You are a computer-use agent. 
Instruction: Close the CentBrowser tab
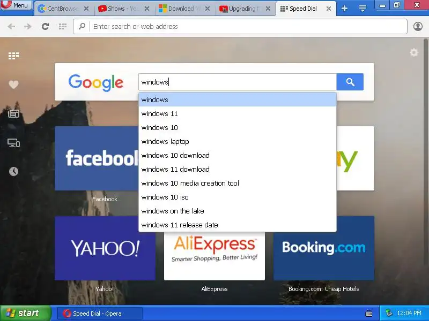coord(86,9)
